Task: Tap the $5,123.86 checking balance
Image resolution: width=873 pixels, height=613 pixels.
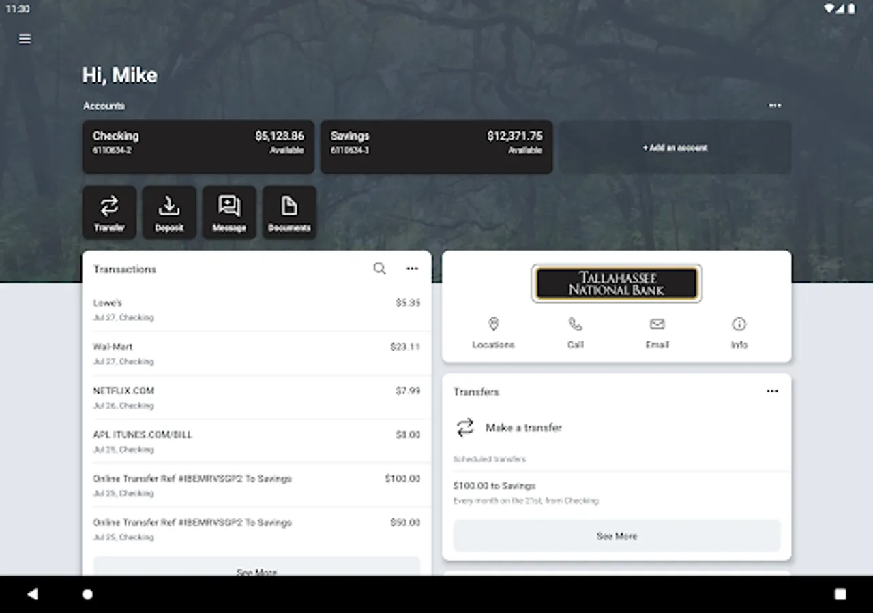Action: (280, 136)
